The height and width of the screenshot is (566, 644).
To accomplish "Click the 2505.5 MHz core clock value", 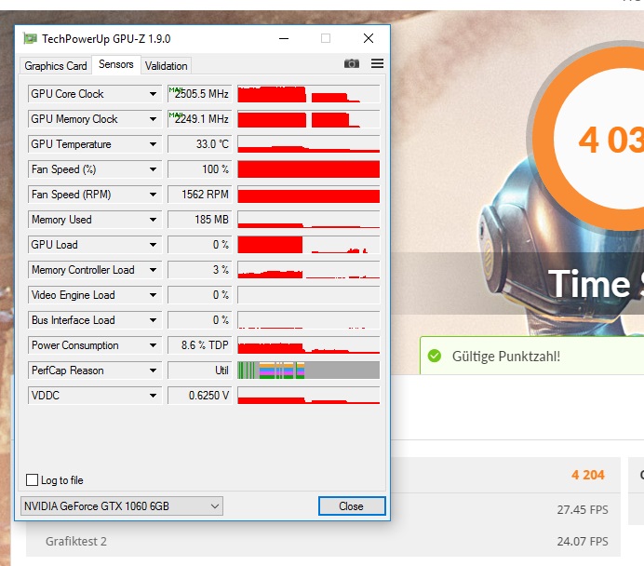I will 199,94.
